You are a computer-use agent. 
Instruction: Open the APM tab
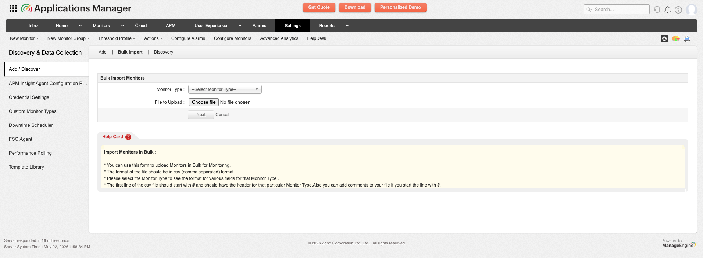(x=171, y=26)
